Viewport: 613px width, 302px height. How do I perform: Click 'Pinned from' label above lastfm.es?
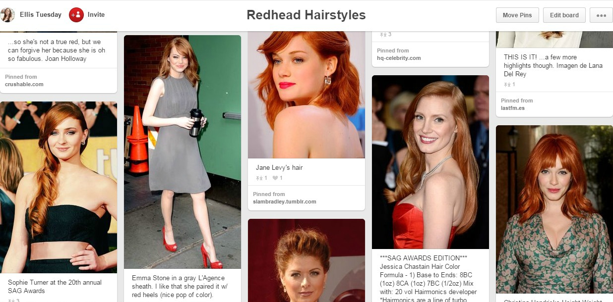click(517, 101)
